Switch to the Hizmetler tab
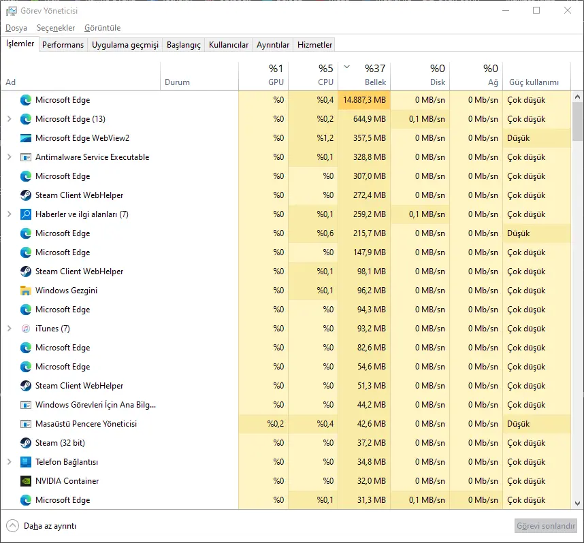Screen dimensions: 584x543 314,45
